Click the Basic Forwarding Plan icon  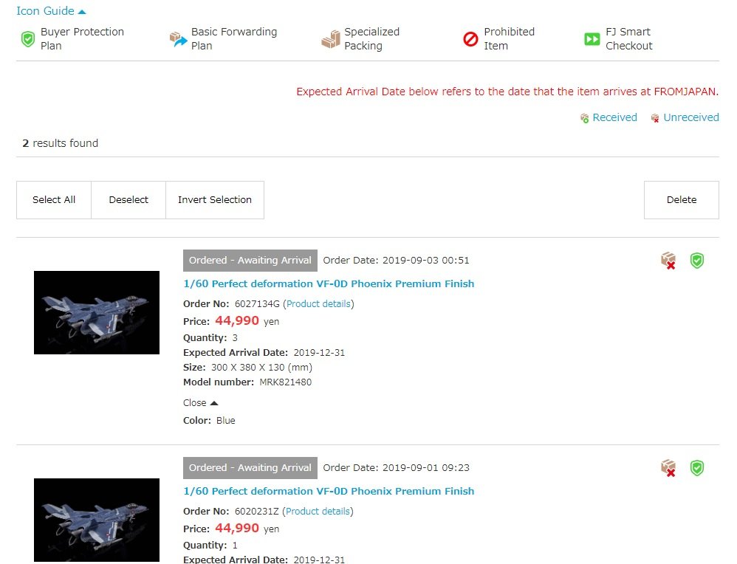178,39
